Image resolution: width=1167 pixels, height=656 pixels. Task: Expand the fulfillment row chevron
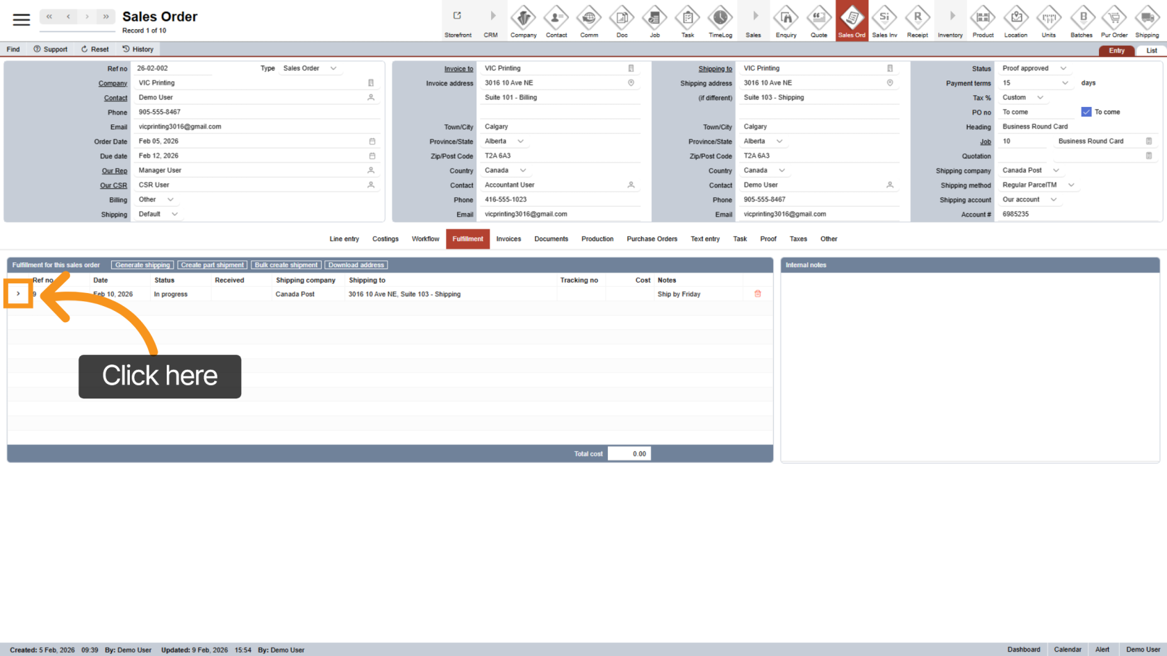click(18, 294)
